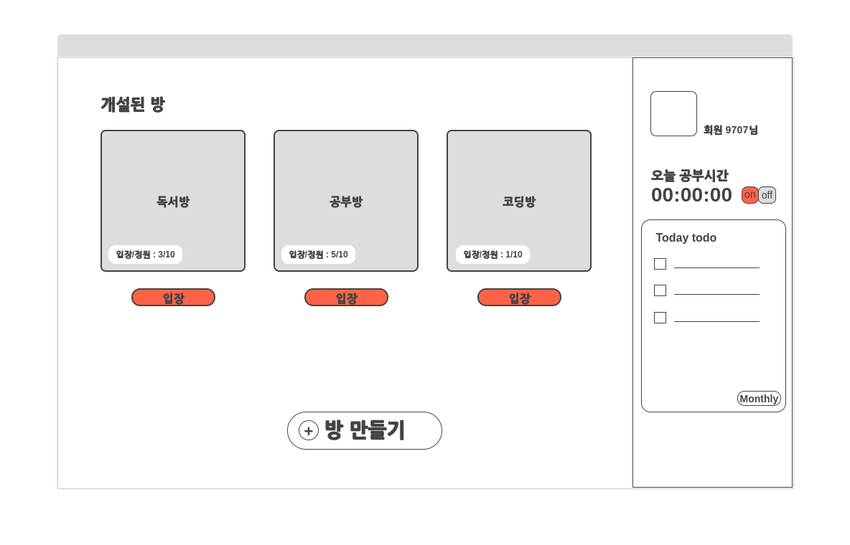Click the first todo entry line
The width and height of the screenshot is (850, 545).
[716, 267]
